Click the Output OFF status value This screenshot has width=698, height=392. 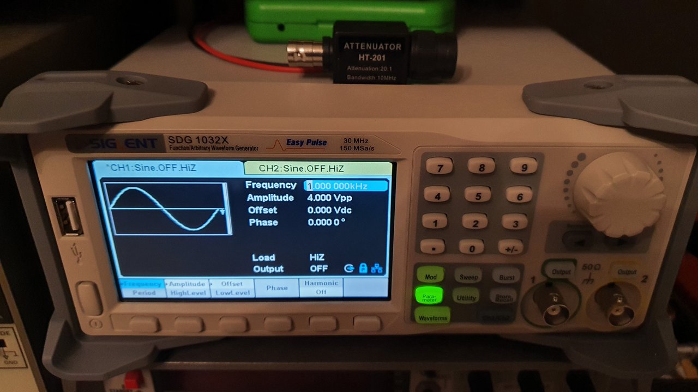coord(319,268)
